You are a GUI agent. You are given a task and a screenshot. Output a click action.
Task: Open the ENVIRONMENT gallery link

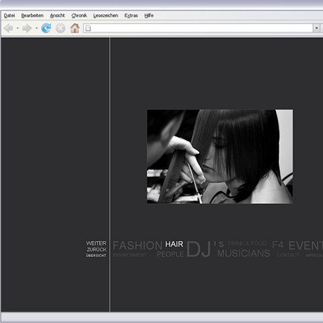pyautogui.click(x=130, y=255)
